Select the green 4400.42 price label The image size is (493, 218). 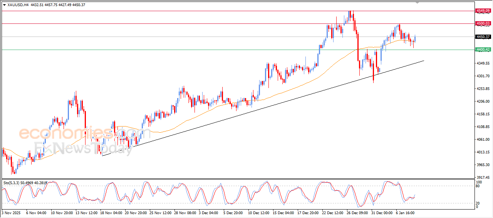[483, 50]
